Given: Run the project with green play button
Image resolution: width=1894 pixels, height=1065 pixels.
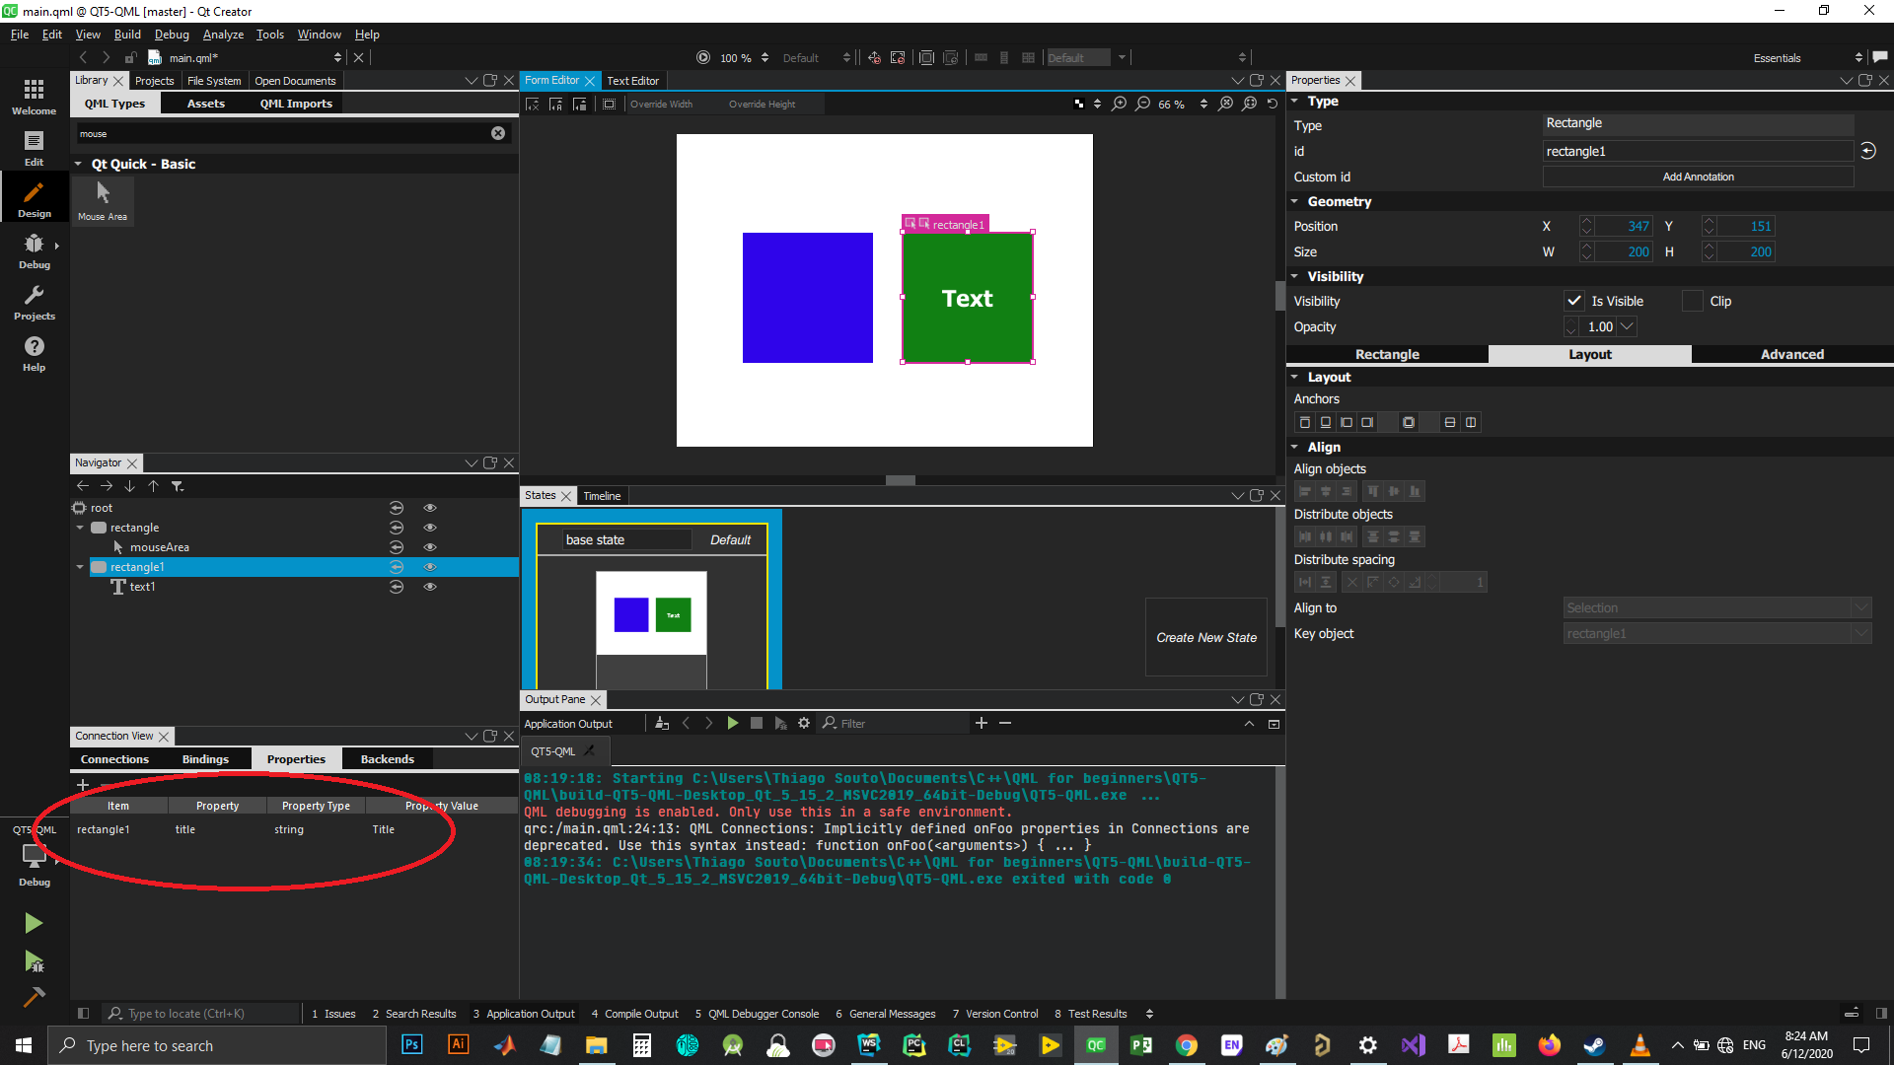Looking at the screenshot, I should [34, 923].
